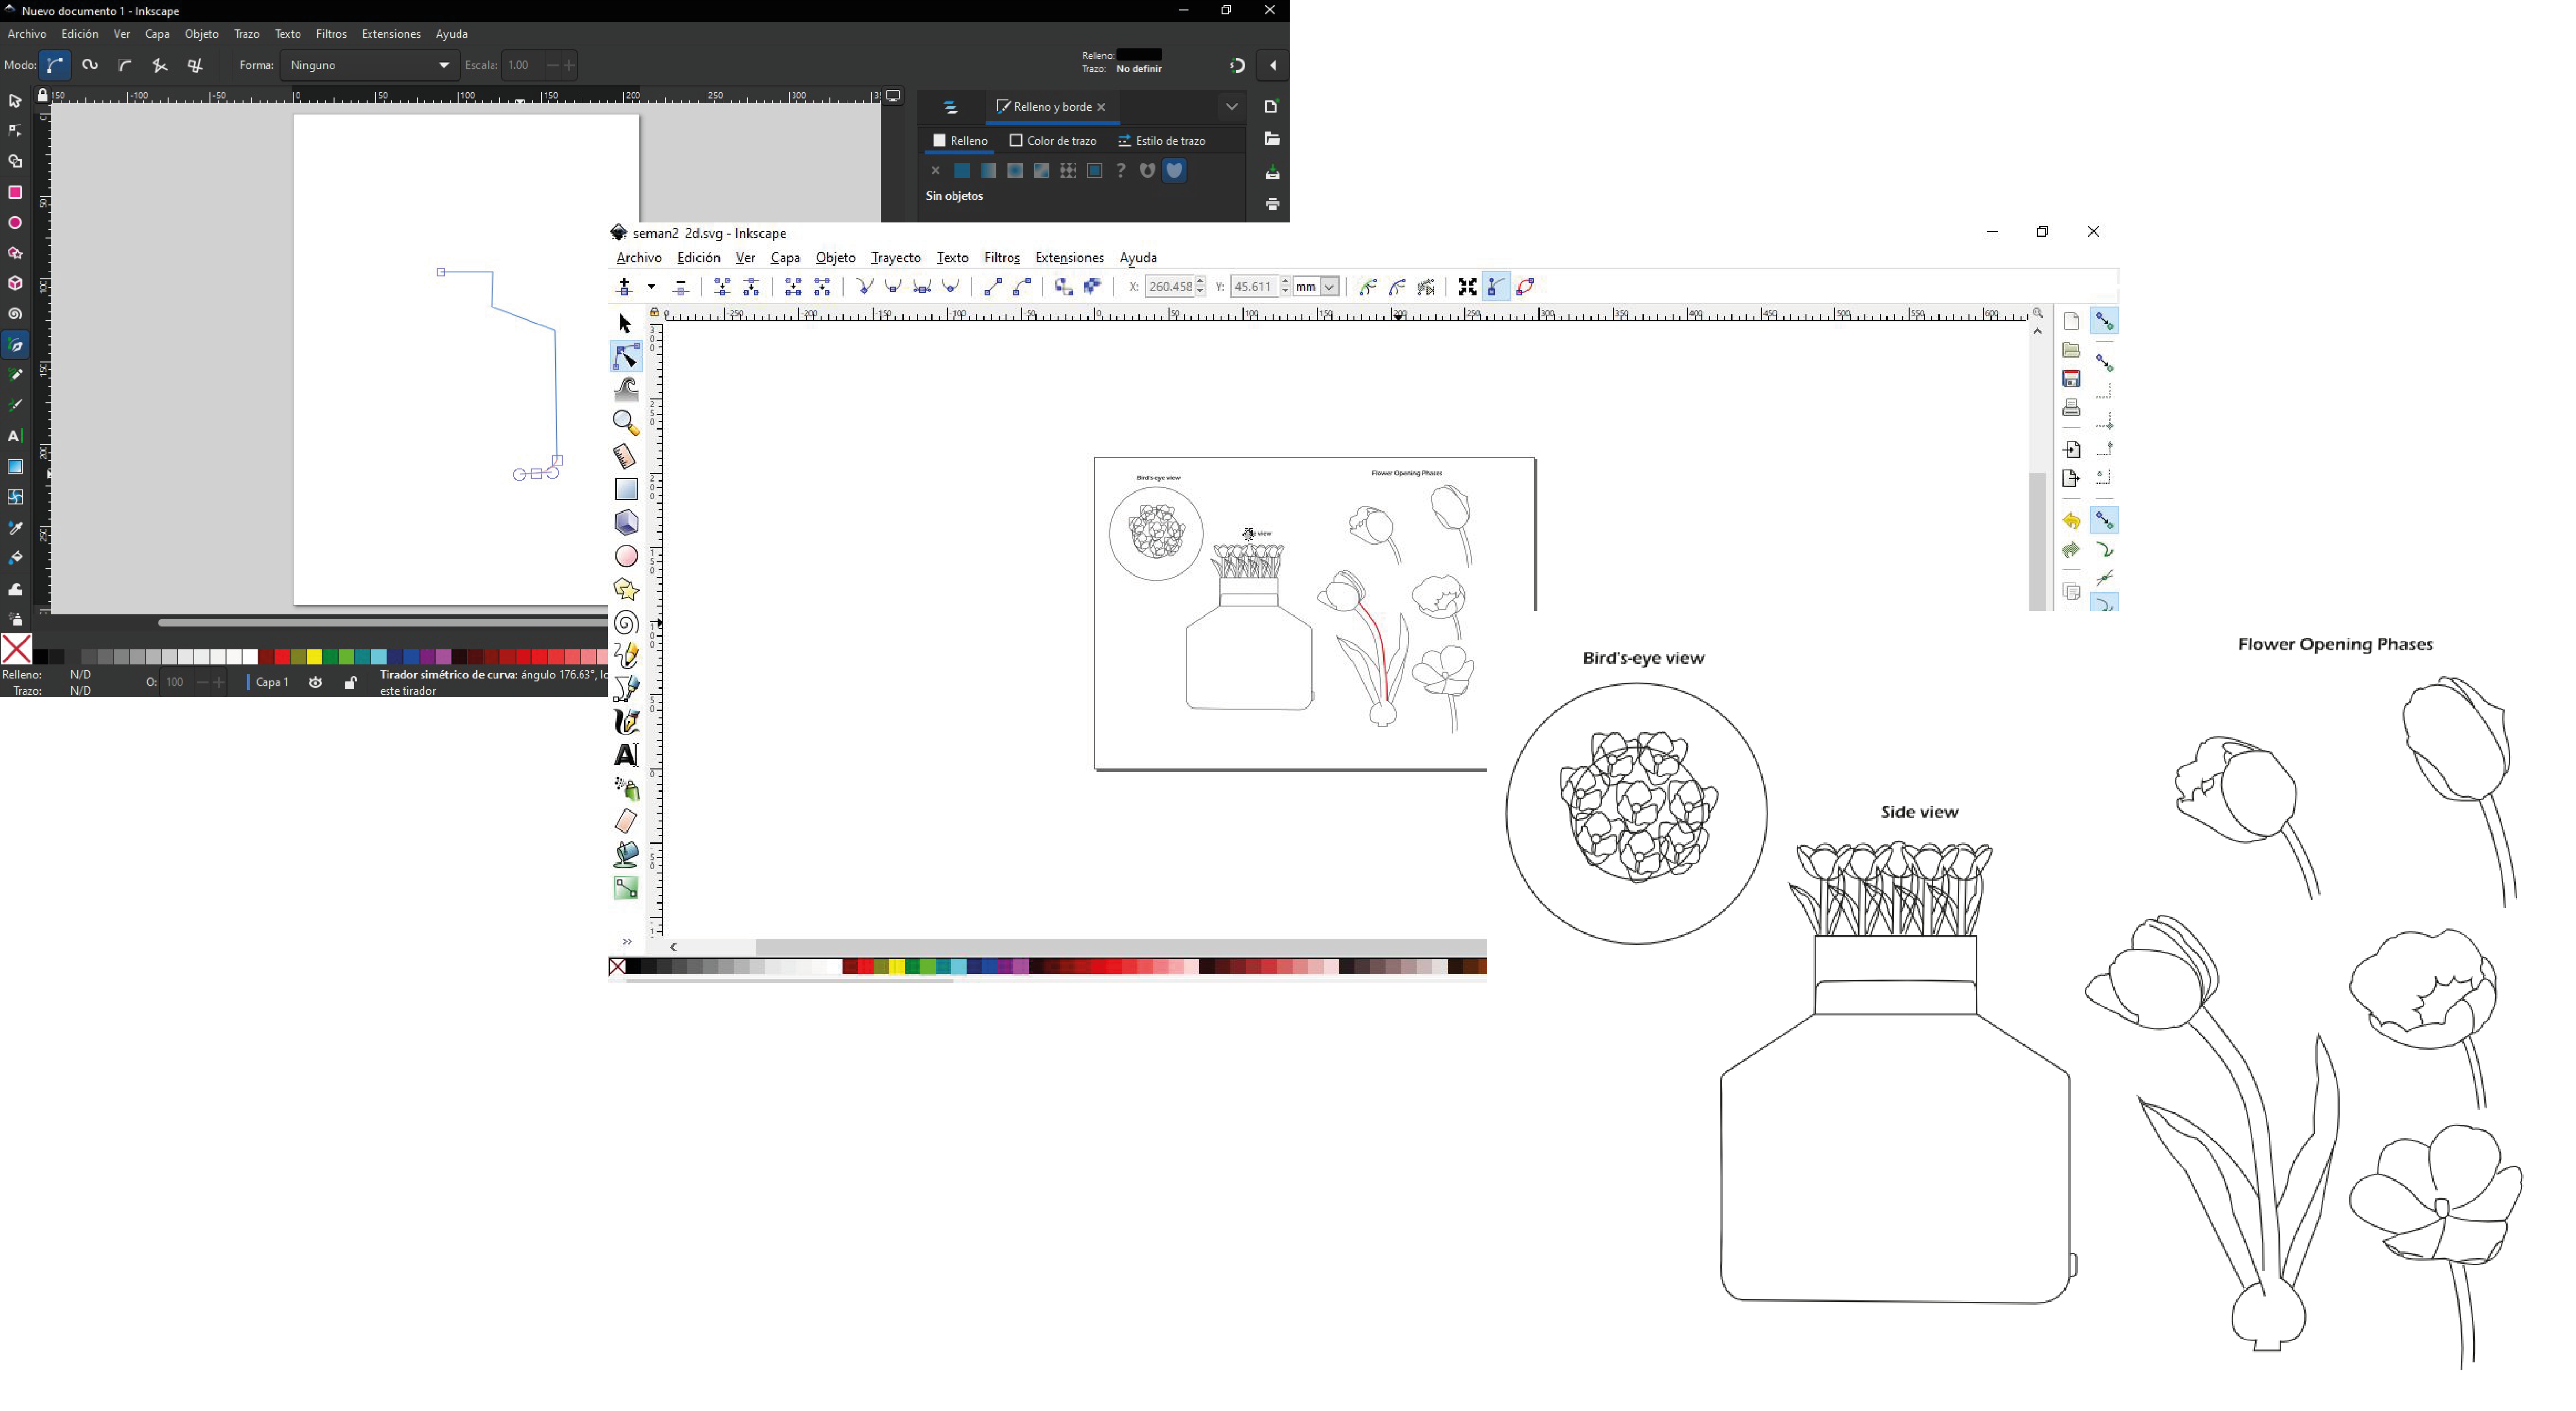Pick the selector arrow tool in dark Inkscape
This screenshot has height=1411, width=2576.
[15, 101]
